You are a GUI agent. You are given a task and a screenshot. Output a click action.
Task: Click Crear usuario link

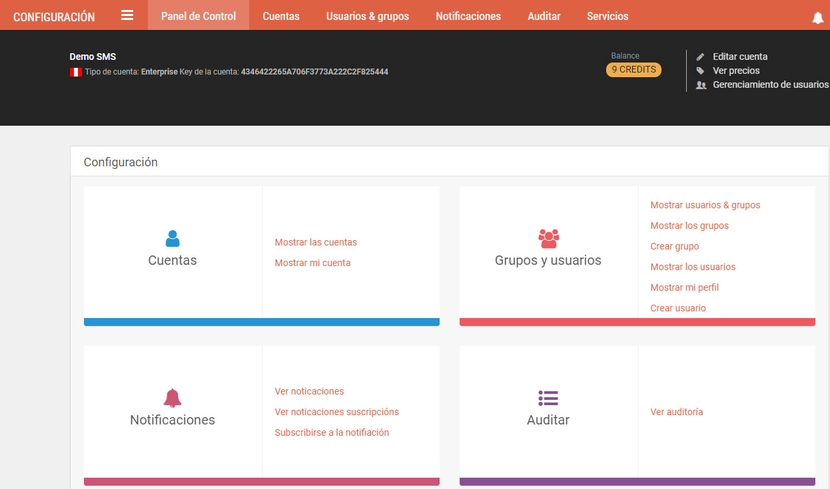pyautogui.click(x=678, y=308)
